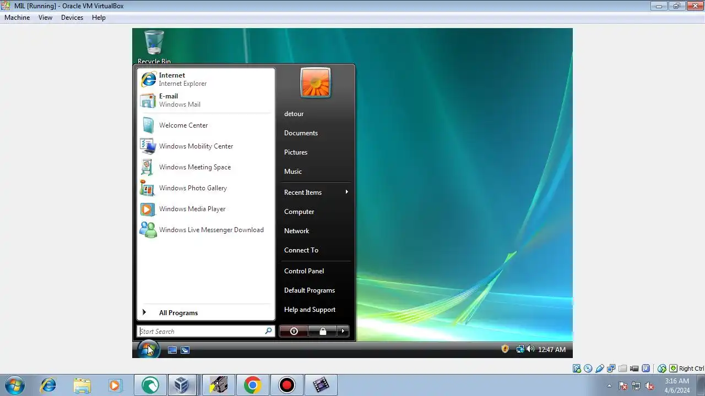This screenshot has height=396, width=705.
Task: Click host muted volume tray icon
Action: 650,386
